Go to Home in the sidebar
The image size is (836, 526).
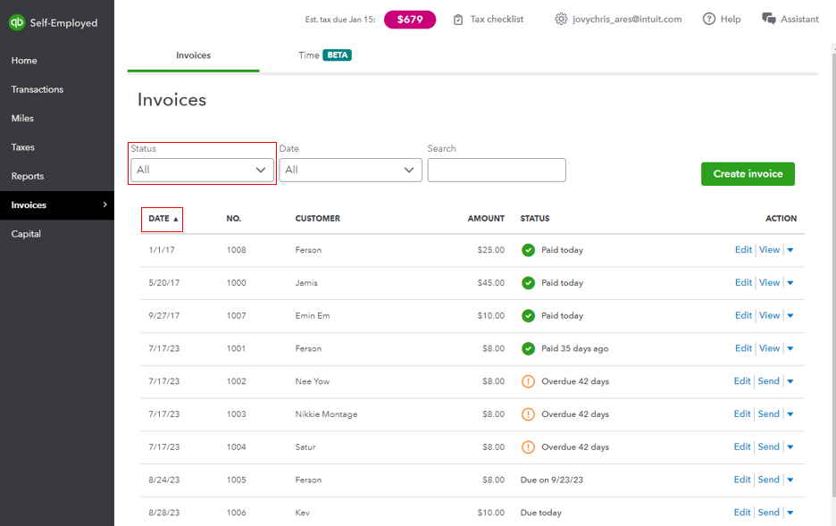[x=24, y=61]
